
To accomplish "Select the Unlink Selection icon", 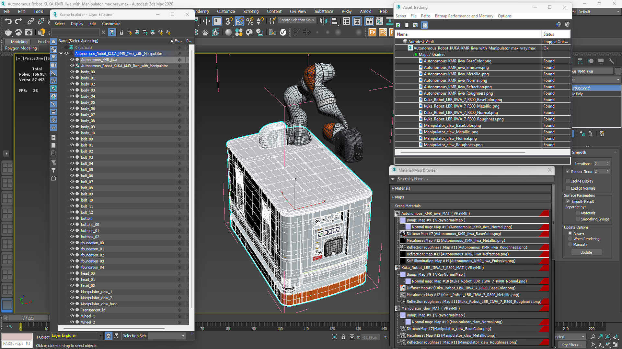I will click(x=41, y=21).
